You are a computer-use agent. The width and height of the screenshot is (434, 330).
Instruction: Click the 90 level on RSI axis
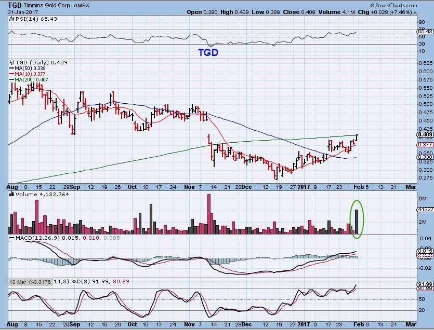click(x=422, y=22)
